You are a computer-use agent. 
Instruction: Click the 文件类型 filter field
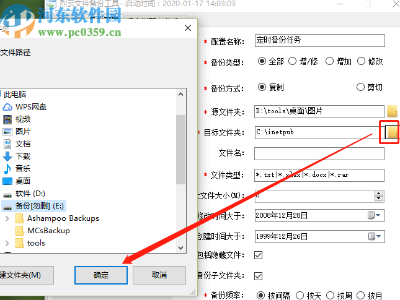319,175
